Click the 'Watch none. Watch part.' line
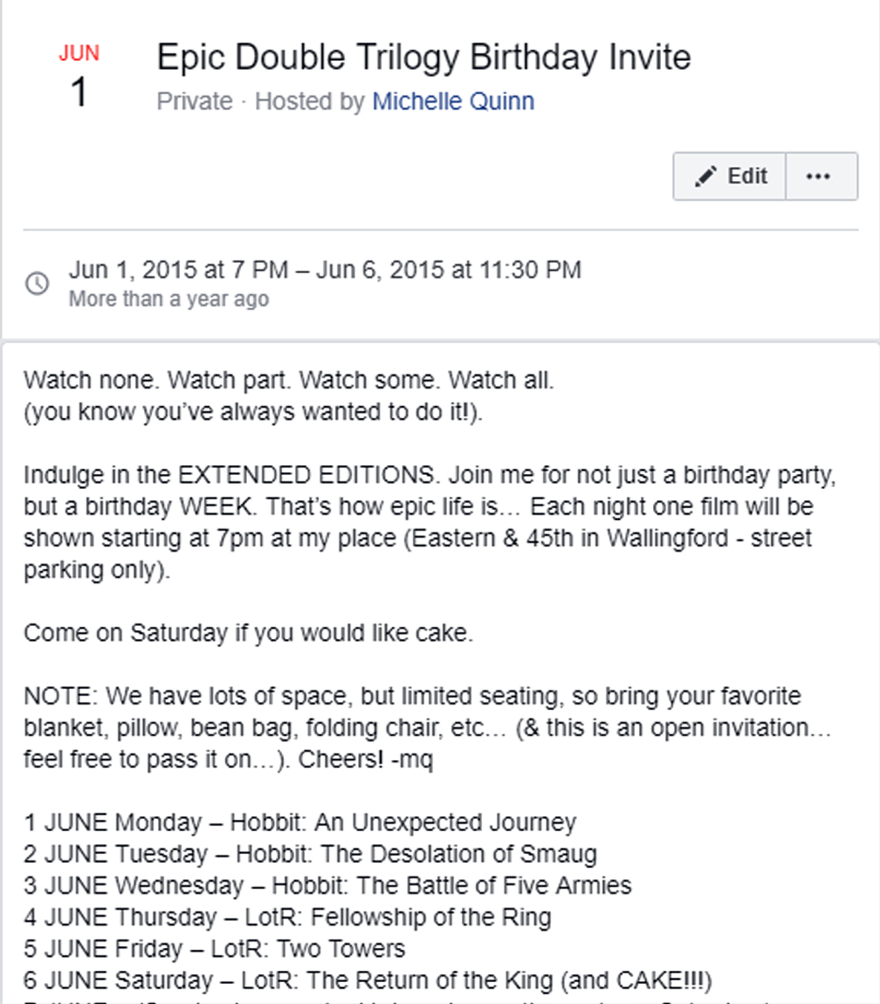880x1004 pixels. (288, 380)
